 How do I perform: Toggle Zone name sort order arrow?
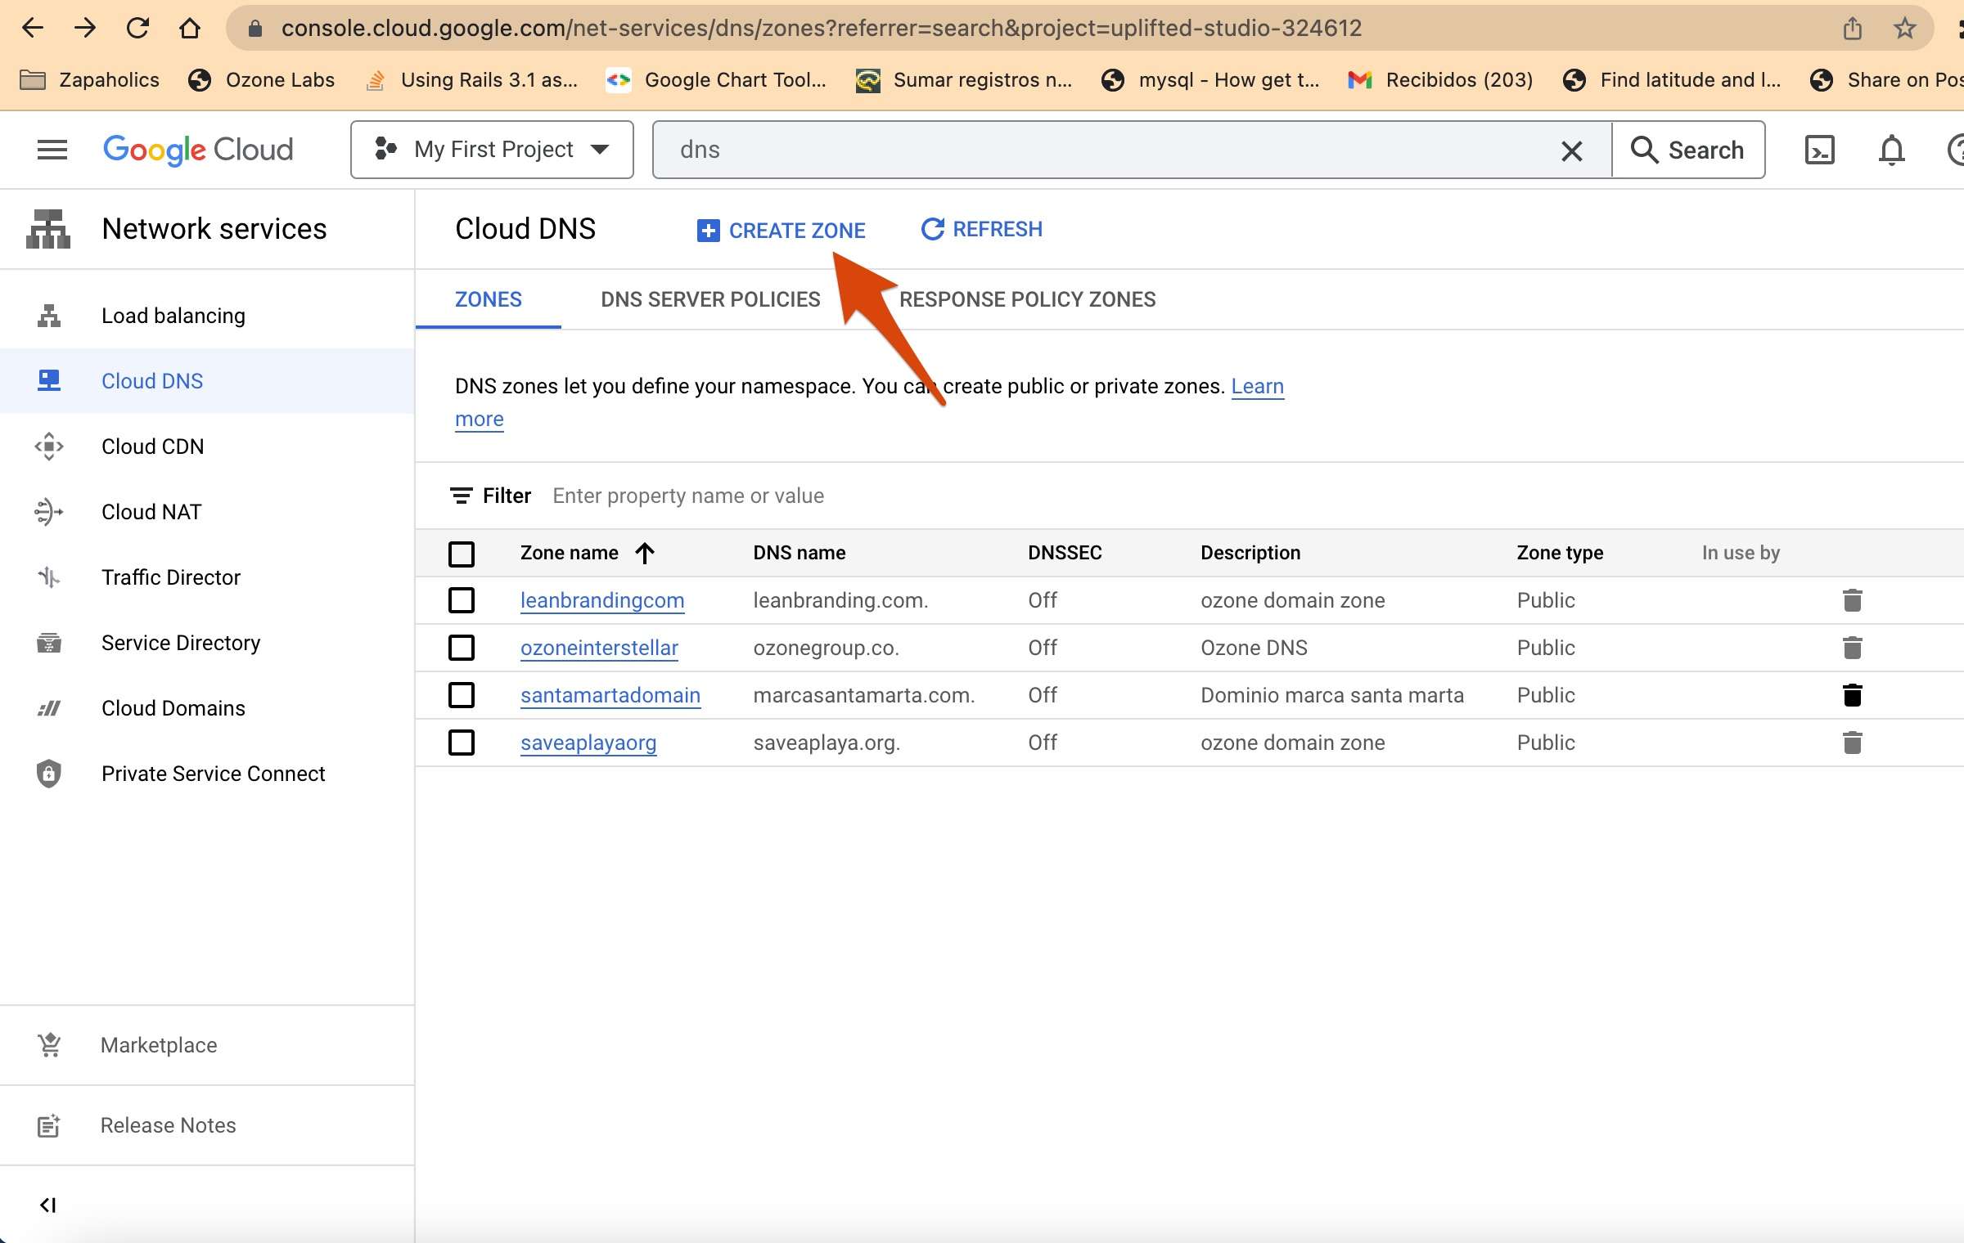[645, 554]
